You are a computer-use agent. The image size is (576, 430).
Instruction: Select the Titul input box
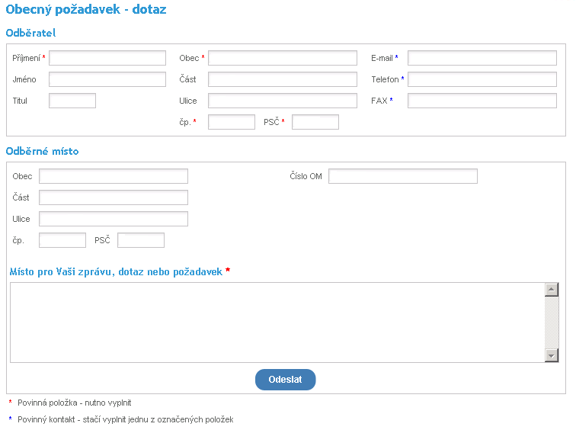tap(72, 101)
